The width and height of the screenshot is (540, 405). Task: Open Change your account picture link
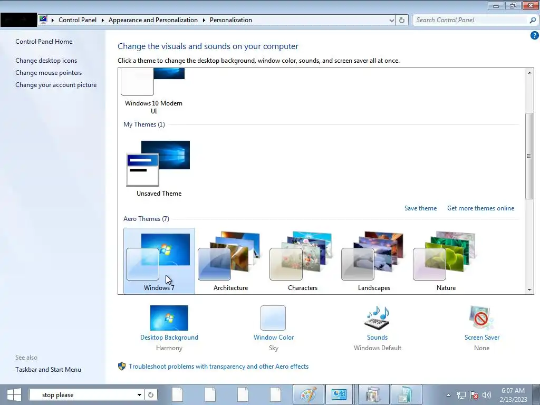pyautogui.click(x=56, y=85)
